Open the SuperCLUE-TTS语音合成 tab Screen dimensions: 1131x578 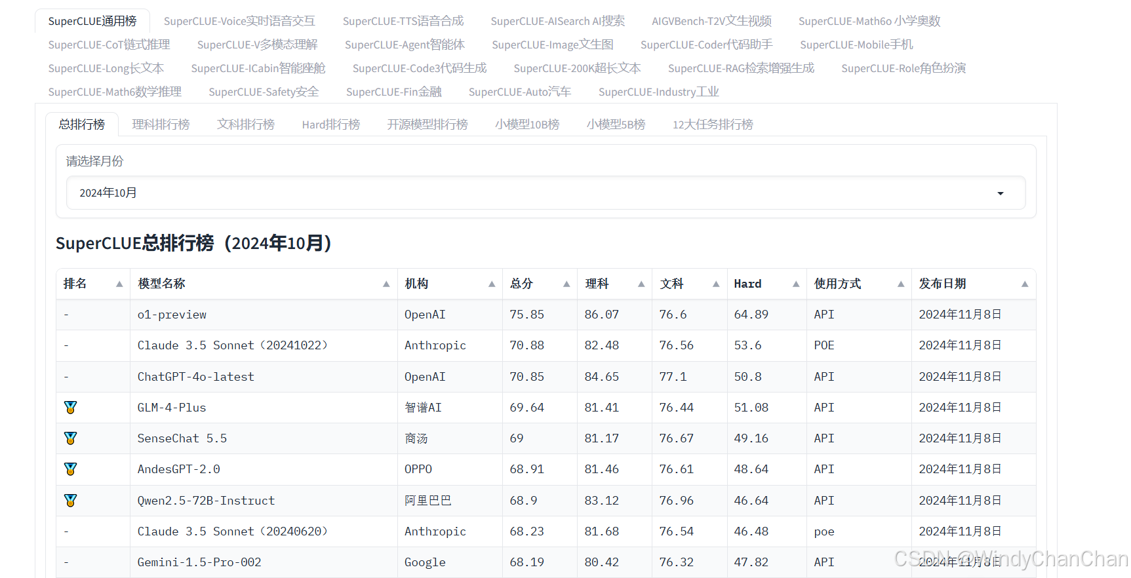coord(403,21)
